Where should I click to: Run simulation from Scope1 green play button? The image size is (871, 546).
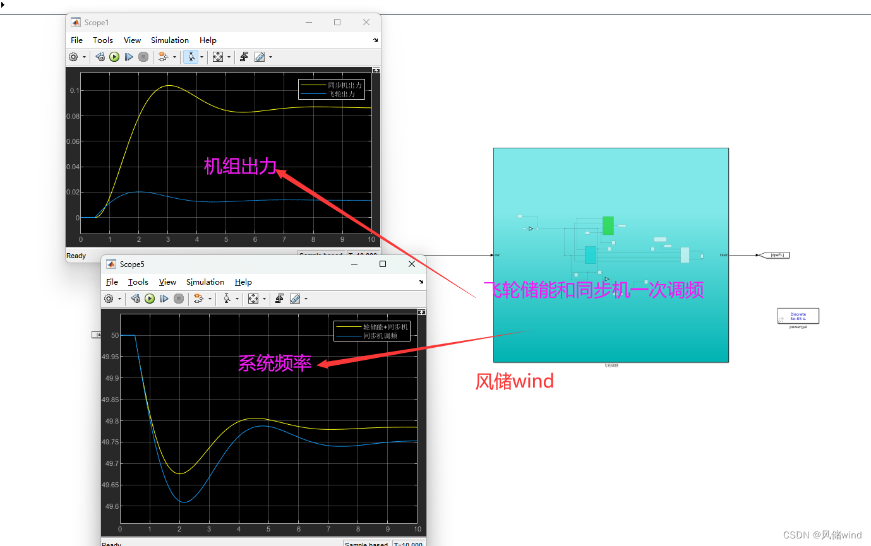pyautogui.click(x=114, y=57)
